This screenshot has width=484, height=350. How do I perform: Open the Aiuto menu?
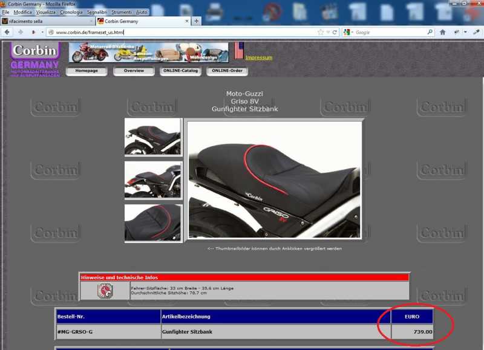pyautogui.click(x=142, y=12)
